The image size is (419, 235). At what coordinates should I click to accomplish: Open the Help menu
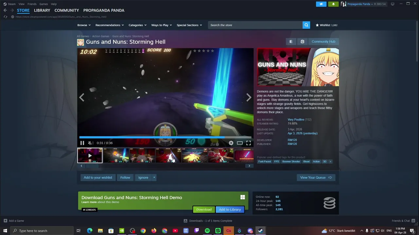54,4
